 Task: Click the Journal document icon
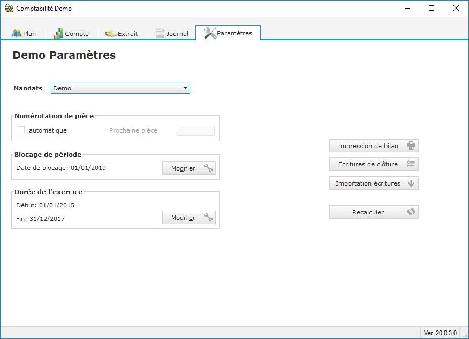[x=160, y=34]
